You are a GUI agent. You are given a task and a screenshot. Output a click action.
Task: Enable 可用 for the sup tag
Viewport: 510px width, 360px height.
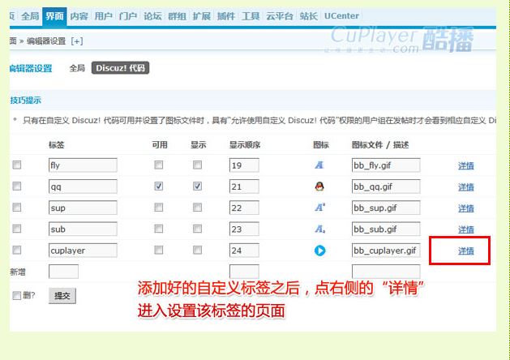[x=159, y=208]
